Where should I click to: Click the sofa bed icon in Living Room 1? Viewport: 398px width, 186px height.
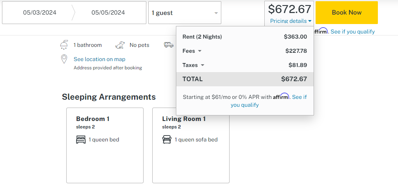[x=166, y=139]
